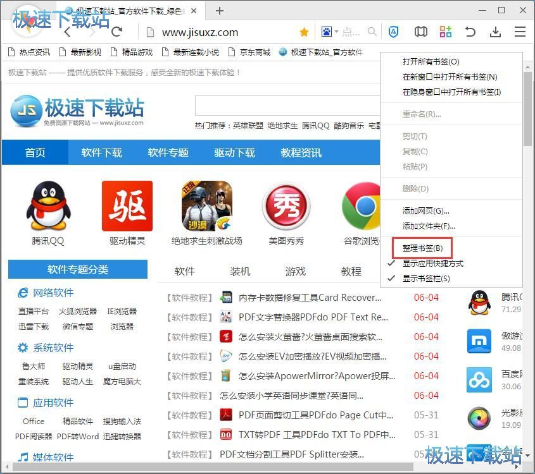Choose 添加网页(G)... from context menu
This screenshot has height=474, width=535.
451,211
